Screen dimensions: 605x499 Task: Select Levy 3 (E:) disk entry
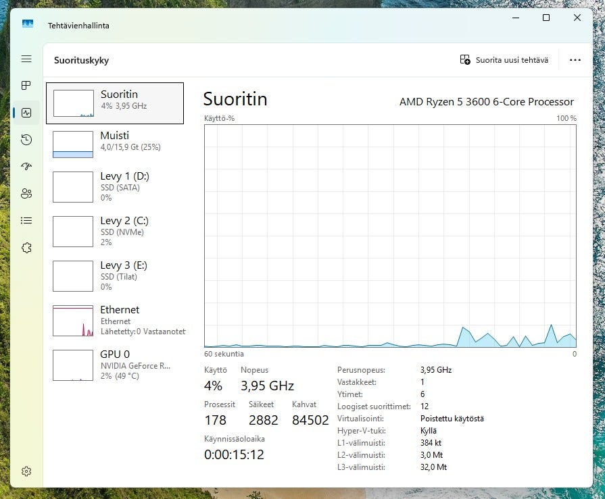coord(115,275)
